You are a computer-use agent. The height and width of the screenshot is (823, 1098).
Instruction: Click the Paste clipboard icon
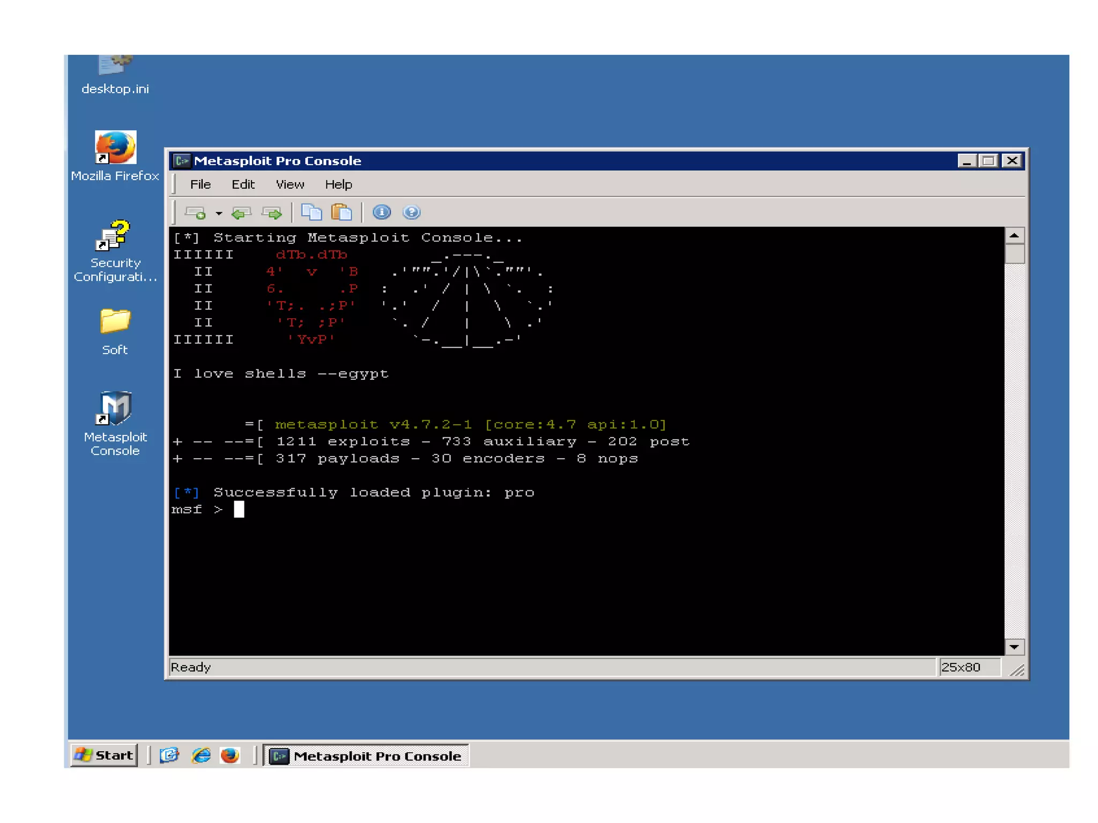(x=342, y=212)
